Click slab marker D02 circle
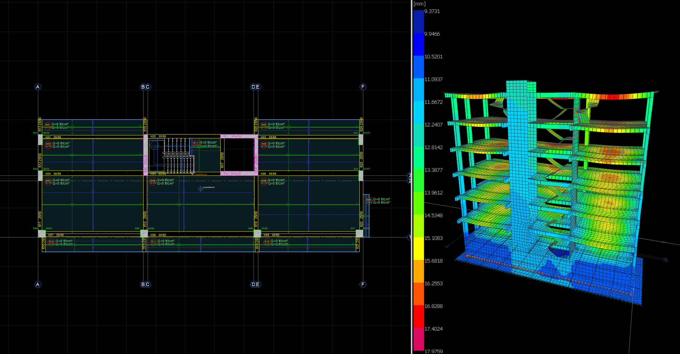Image resolution: width=680 pixels, height=354 pixels. (x=264, y=125)
